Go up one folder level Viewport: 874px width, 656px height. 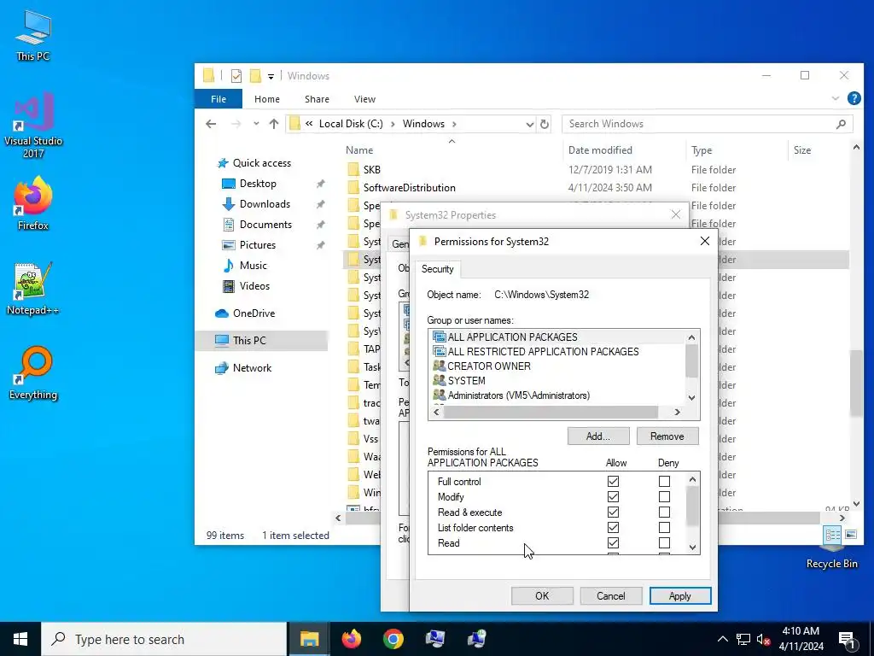pyautogui.click(x=274, y=124)
